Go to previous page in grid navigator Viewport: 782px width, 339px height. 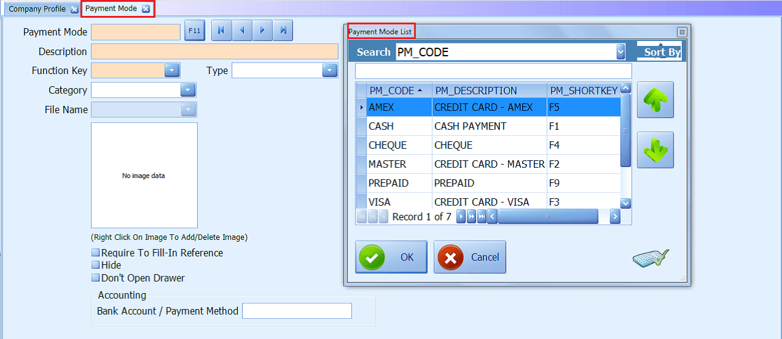[x=372, y=217]
